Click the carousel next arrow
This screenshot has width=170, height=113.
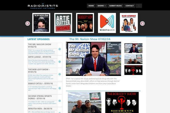tap(142, 23)
